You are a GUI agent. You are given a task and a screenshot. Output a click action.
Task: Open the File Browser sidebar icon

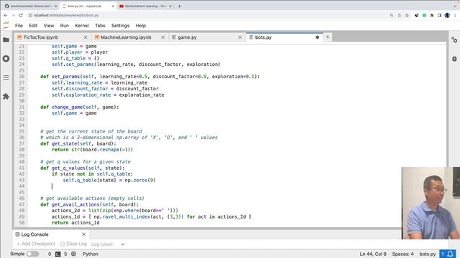coord(6,40)
